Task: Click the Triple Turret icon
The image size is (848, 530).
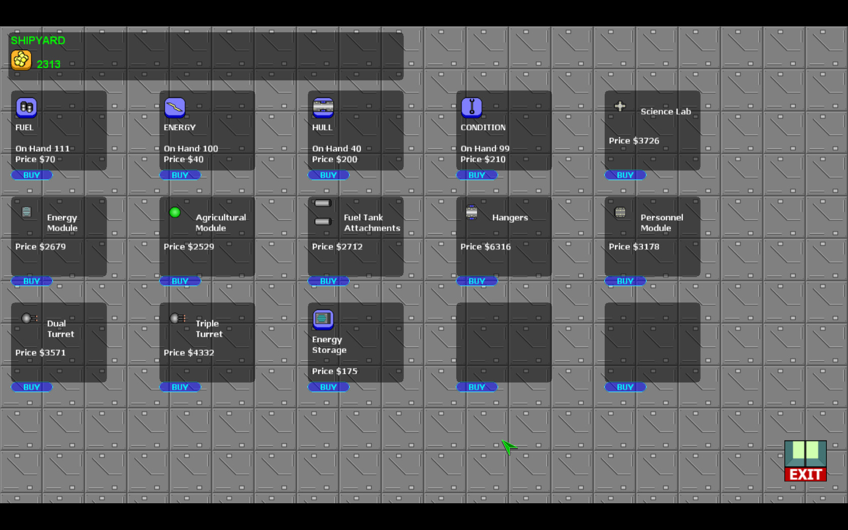Action: (x=178, y=318)
